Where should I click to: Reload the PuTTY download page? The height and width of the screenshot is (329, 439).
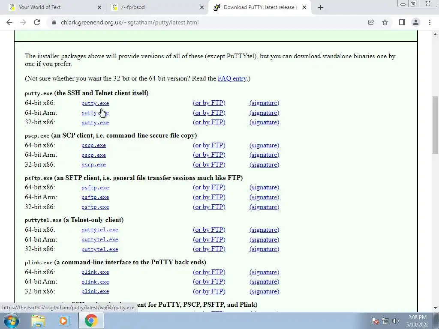(37, 22)
